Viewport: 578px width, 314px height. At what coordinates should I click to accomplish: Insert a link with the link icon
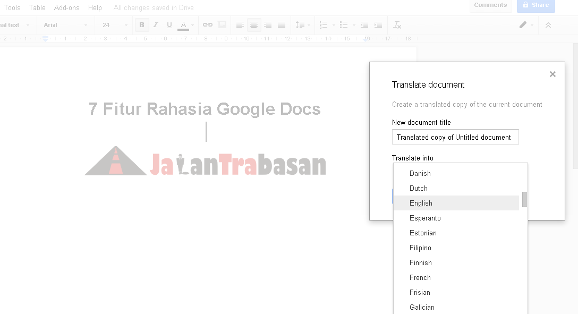[x=208, y=25]
